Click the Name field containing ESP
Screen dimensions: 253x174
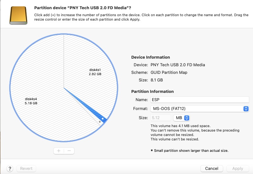200,100
